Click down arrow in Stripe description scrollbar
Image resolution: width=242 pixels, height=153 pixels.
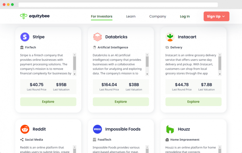(74, 74)
